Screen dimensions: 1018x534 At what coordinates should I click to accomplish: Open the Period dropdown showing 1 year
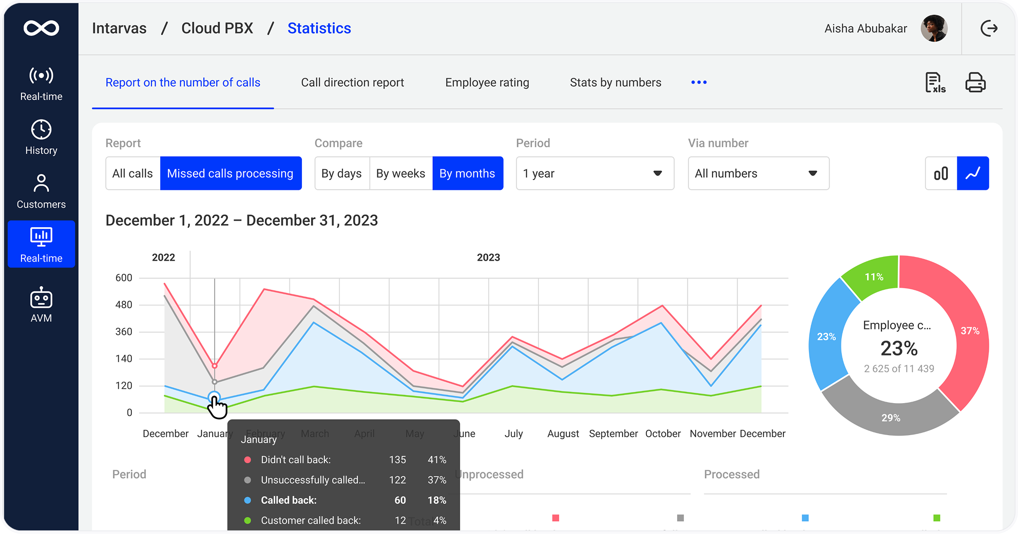click(x=594, y=173)
